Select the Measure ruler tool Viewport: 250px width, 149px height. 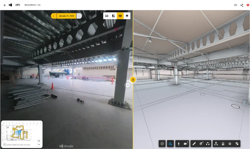point(194,144)
